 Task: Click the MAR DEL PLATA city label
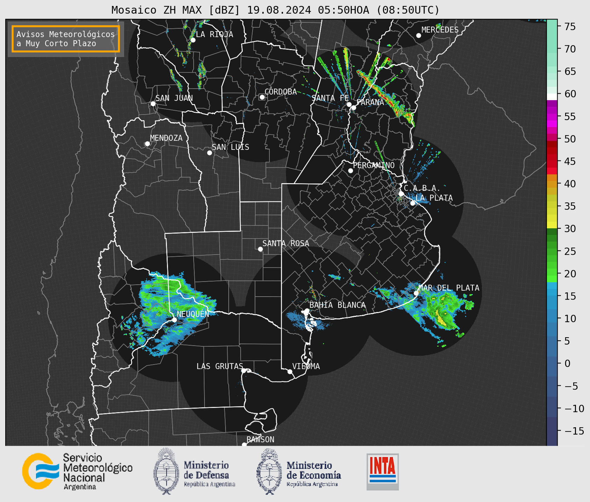(x=449, y=288)
